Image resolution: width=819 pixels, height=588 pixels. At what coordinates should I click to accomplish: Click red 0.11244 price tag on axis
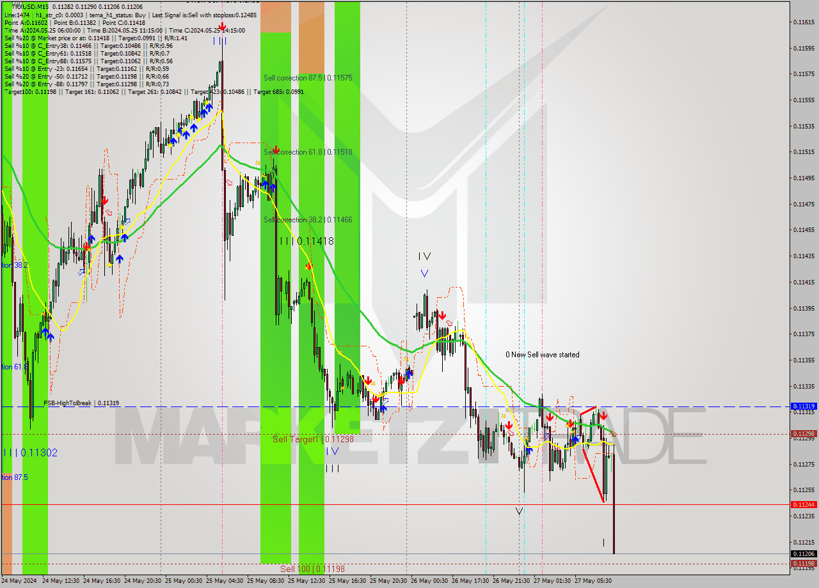coord(804,505)
